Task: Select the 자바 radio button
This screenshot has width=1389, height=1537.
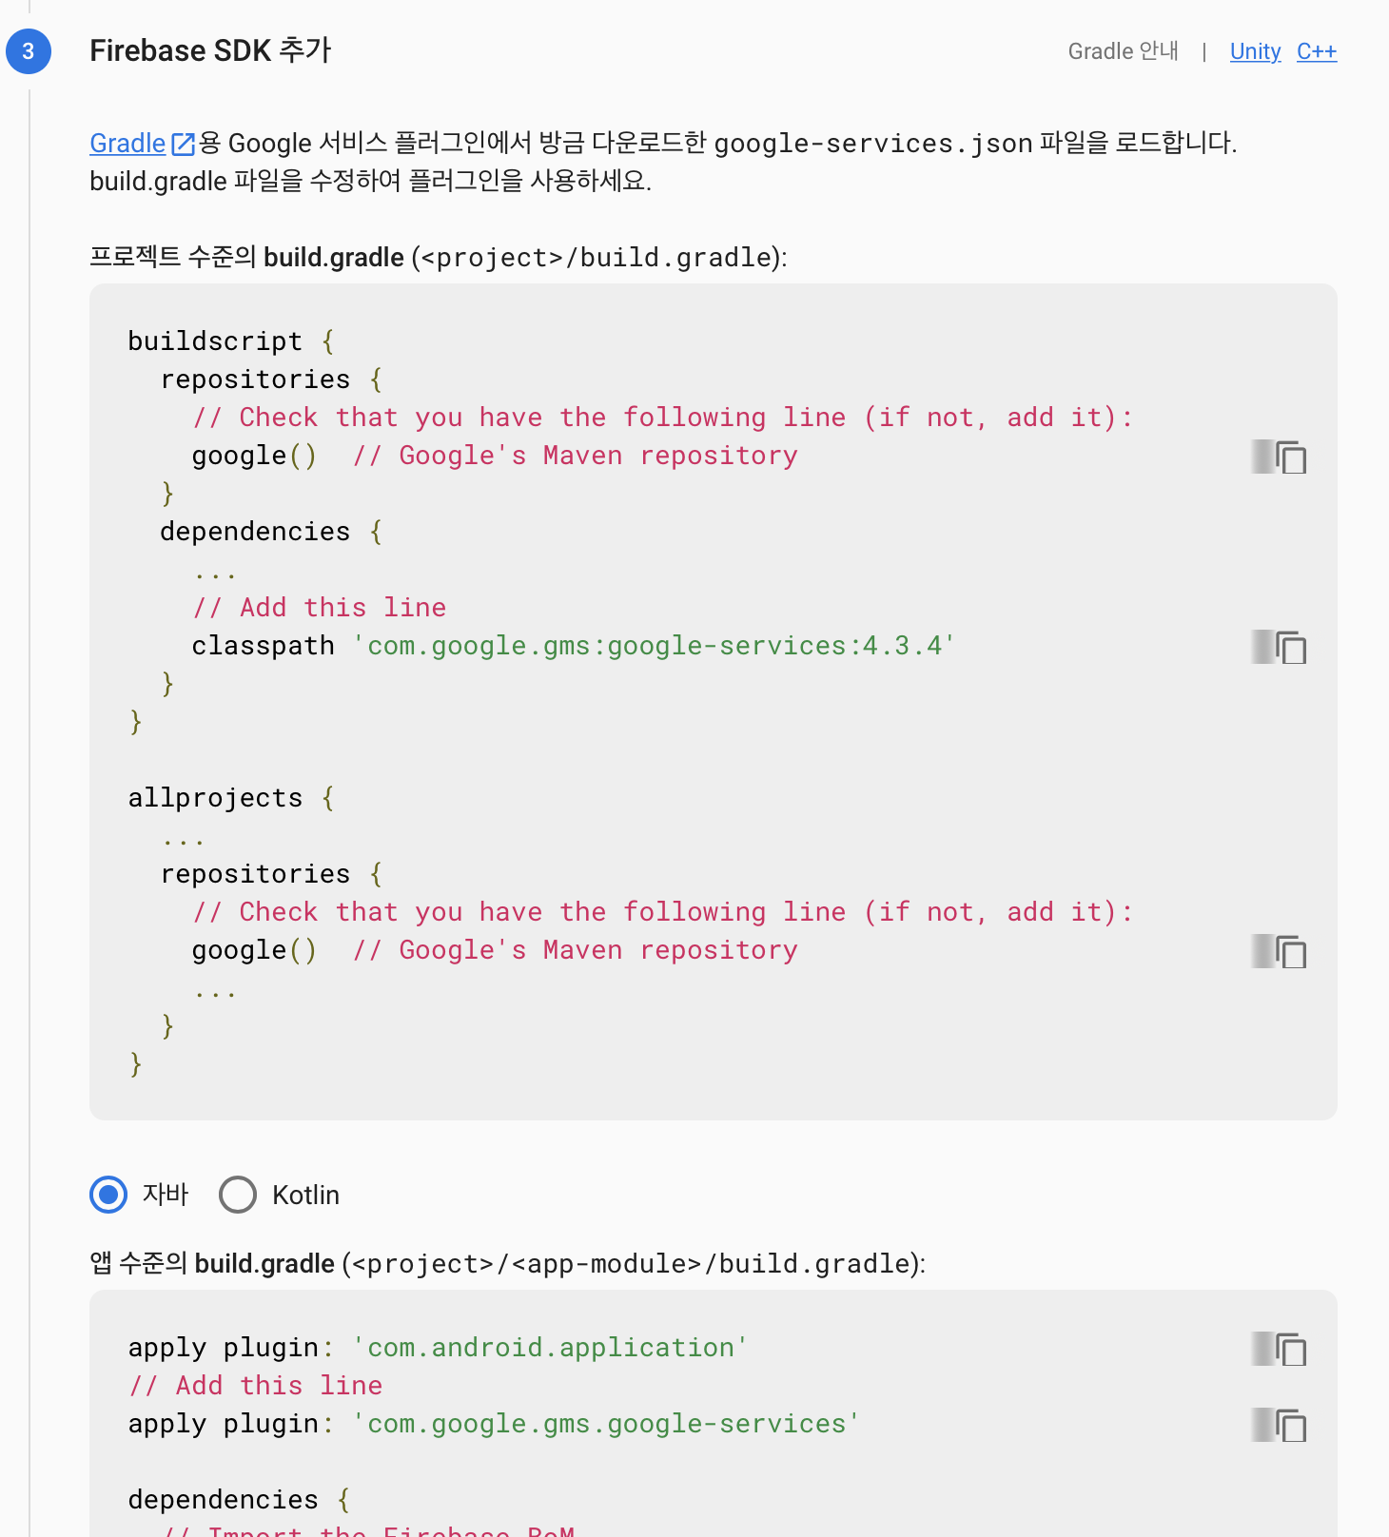Action: 108,1195
